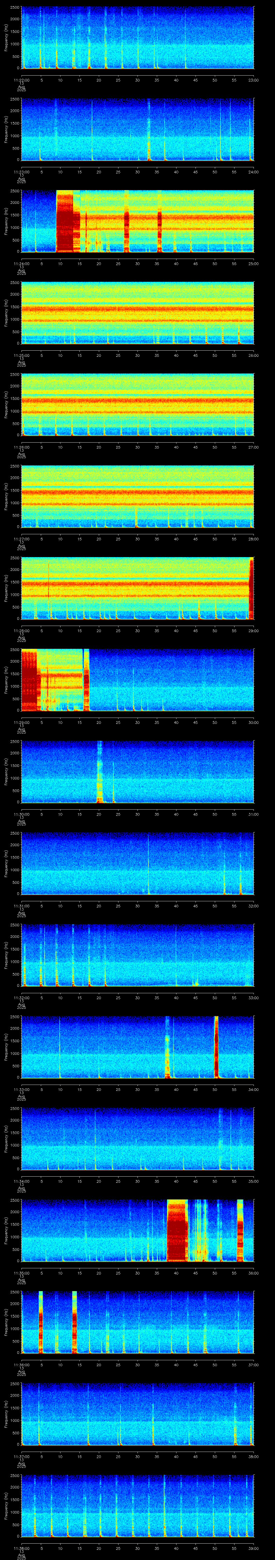Open the spectrogram panel starting at 11:24:00
Image resolution: width=275 pixels, height=1560 pixels.
(138, 222)
